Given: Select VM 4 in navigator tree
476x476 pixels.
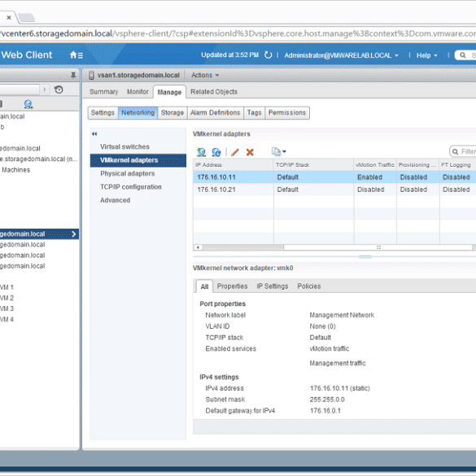Looking at the screenshot, I should tap(7, 319).
